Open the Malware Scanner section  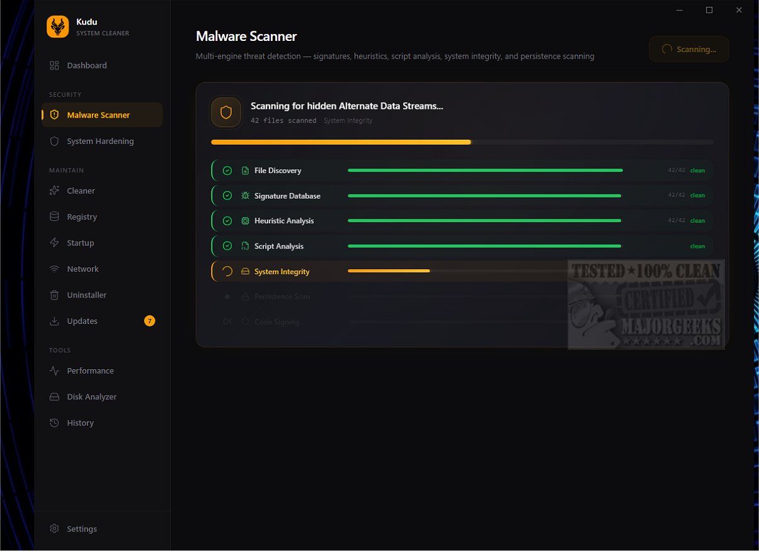coord(98,115)
